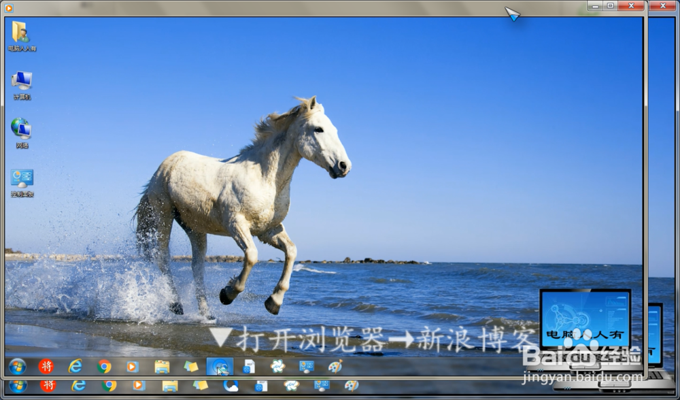
Task: Launch Chrome in back window taskbar
Action: [109, 386]
